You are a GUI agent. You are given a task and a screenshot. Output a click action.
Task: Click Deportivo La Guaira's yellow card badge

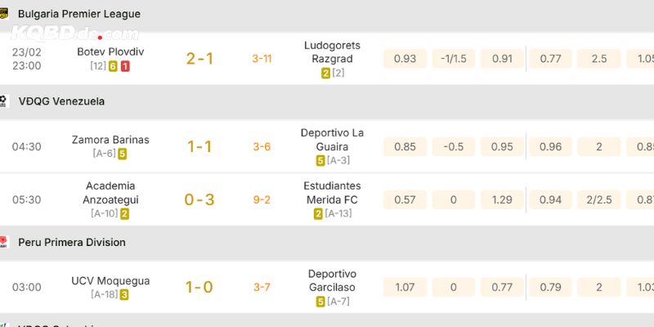click(320, 160)
